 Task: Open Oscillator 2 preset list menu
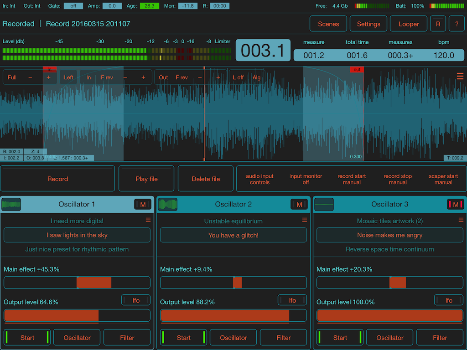(304, 220)
